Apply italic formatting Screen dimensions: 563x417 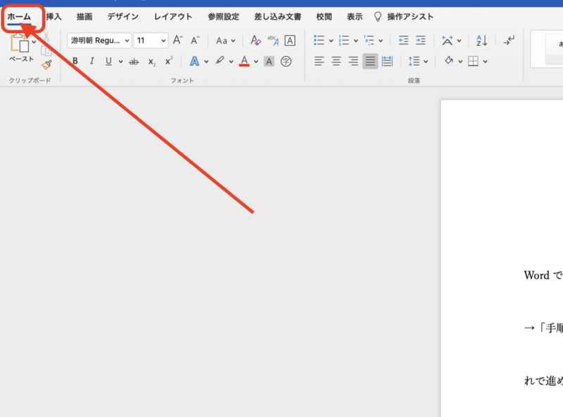(x=91, y=60)
